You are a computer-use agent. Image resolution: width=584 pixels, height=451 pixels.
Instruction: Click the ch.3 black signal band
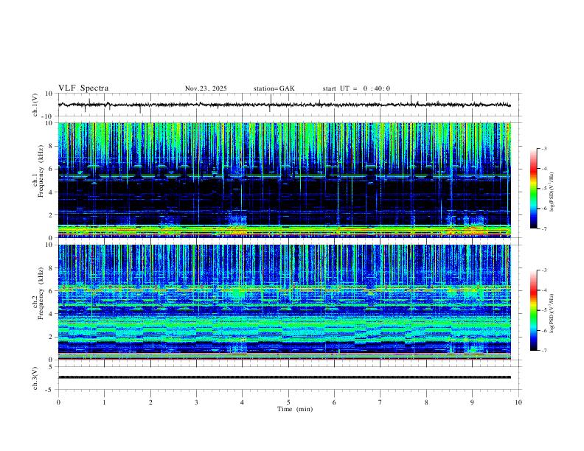point(284,377)
